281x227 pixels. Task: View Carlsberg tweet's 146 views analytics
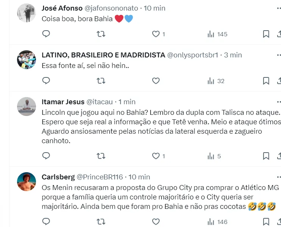217,222
